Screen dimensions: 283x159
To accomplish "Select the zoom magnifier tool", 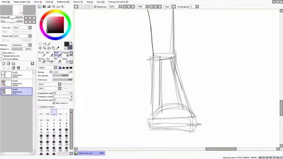I will pyautogui.click(x=45, y=48).
